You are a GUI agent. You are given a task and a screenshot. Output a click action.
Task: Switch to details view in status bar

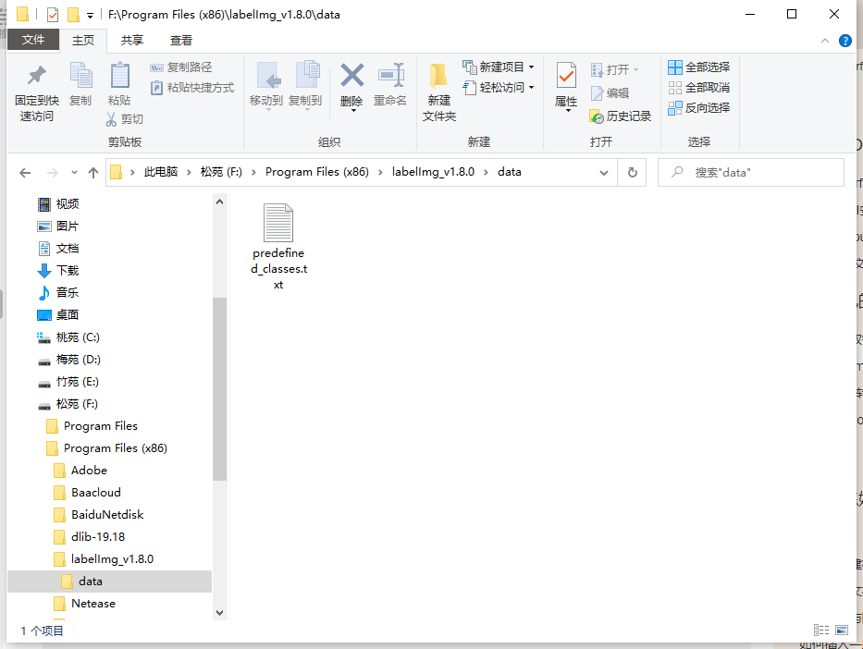click(x=821, y=630)
